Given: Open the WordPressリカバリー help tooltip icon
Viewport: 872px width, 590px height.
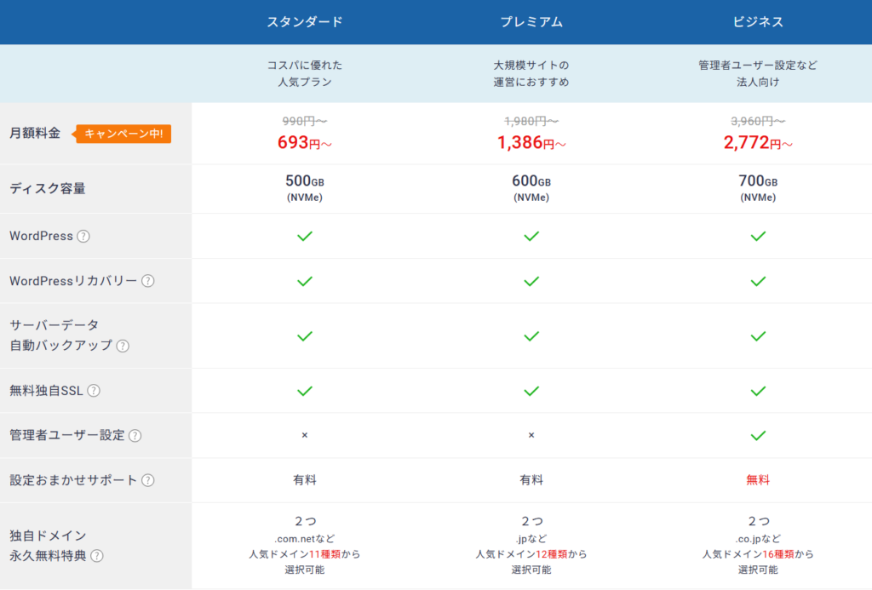Looking at the screenshot, I should 148,281.
